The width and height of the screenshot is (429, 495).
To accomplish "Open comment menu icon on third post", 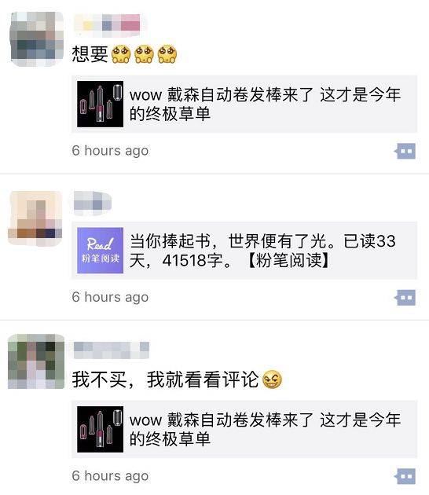I will click(405, 476).
